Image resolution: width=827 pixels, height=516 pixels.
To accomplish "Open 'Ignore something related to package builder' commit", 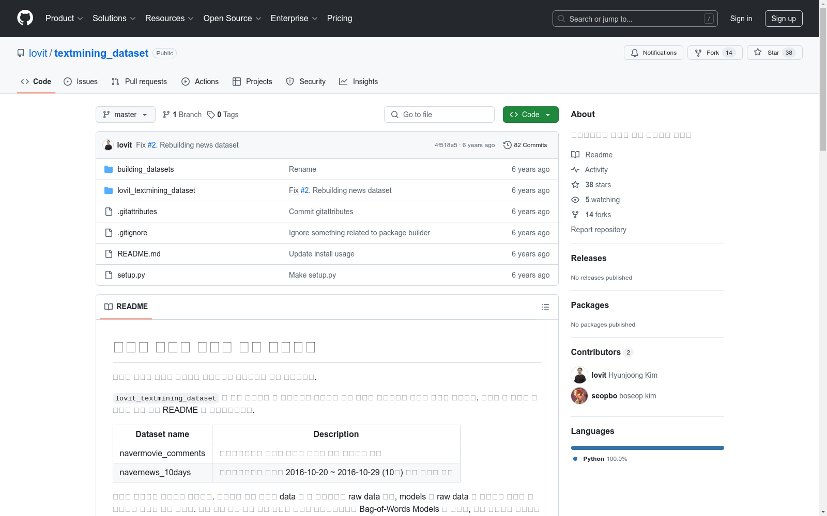I will click(359, 233).
